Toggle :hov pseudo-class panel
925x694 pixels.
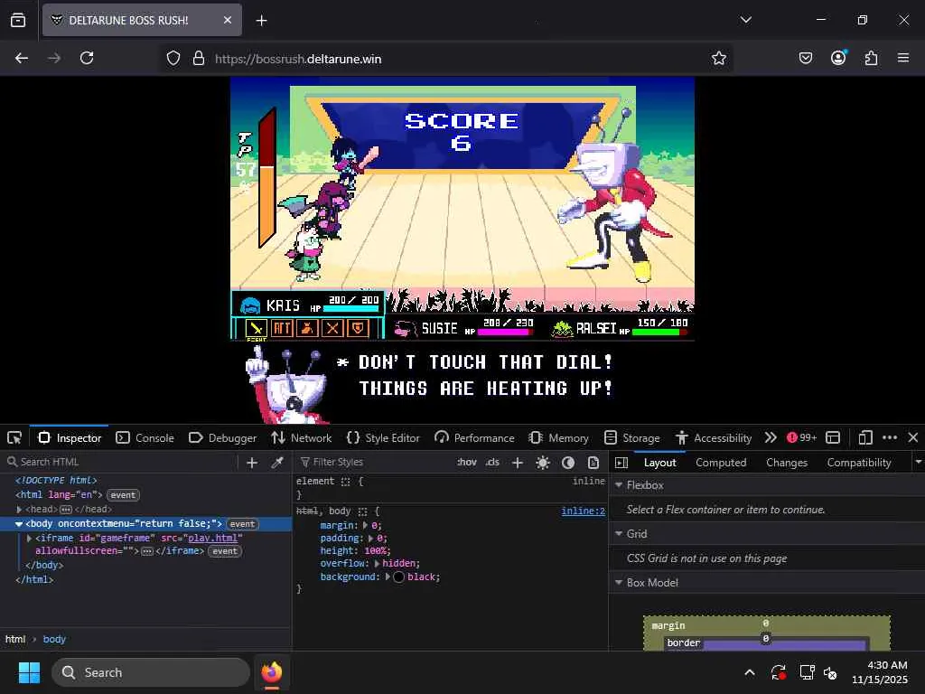467,462
